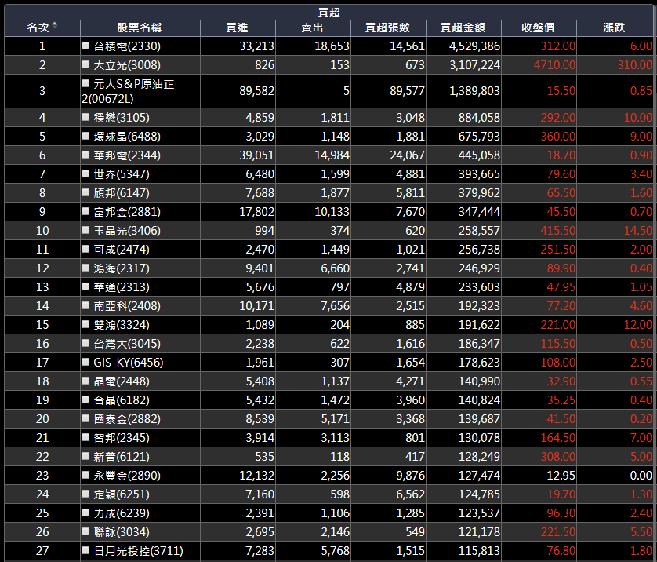Viewport: 657px width, 562px height.
Task: Open stock 新普(6121)
Action: tap(122, 457)
